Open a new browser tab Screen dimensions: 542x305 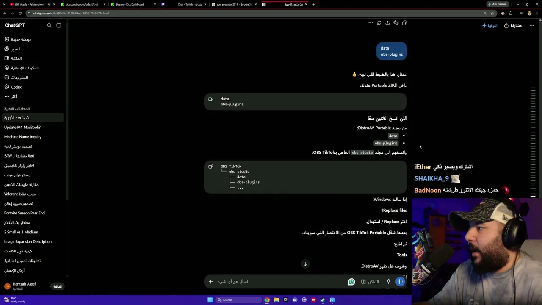click(x=314, y=4)
